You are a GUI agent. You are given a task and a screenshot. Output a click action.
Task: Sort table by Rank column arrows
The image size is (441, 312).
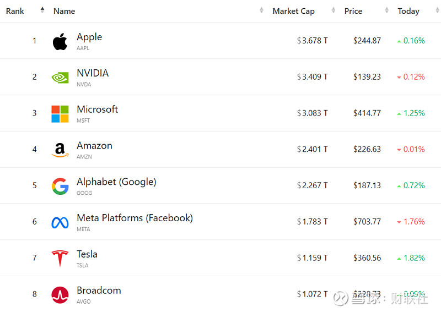pos(42,10)
